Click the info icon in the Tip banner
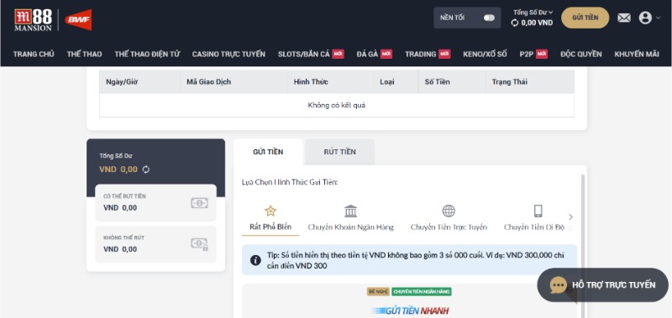 coord(256,260)
